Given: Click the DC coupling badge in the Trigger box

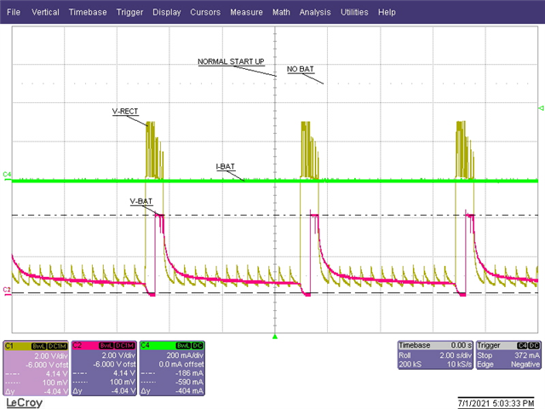Looking at the screenshot, I should 534,346.
